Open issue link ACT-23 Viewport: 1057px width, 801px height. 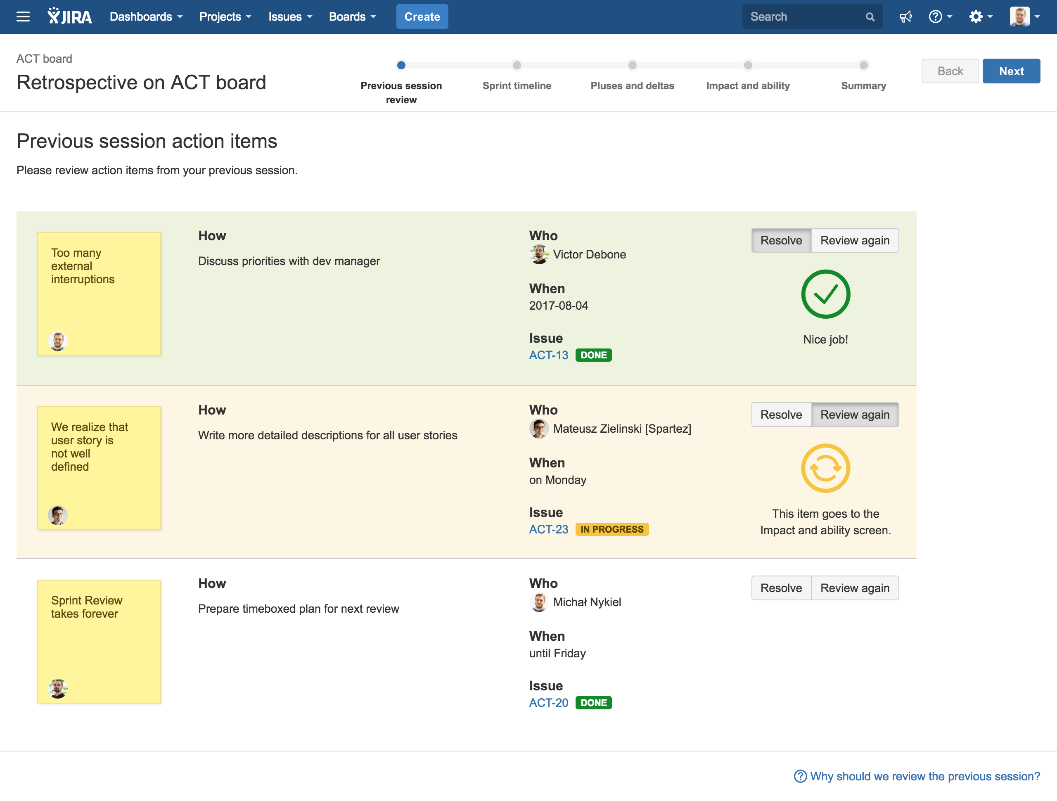[548, 529]
